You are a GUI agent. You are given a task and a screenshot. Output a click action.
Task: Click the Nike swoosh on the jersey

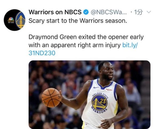[96, 87]
